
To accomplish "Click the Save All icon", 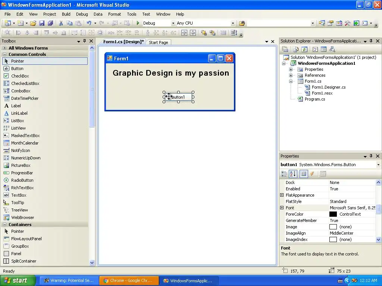I will (50, 23).
